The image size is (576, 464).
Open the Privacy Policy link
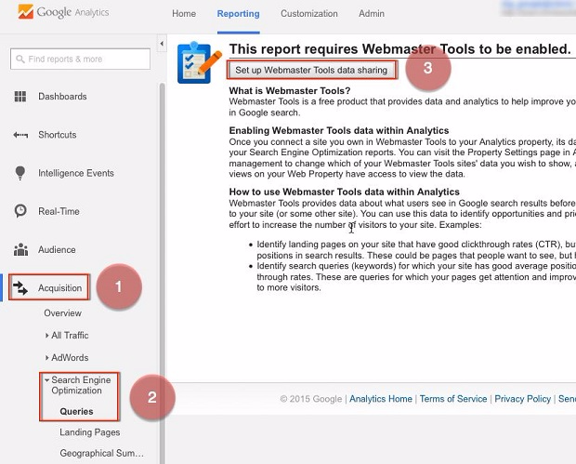523,399
